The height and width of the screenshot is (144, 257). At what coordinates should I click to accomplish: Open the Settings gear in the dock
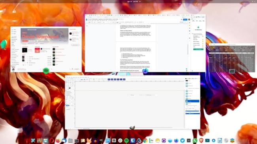point(114,140)
